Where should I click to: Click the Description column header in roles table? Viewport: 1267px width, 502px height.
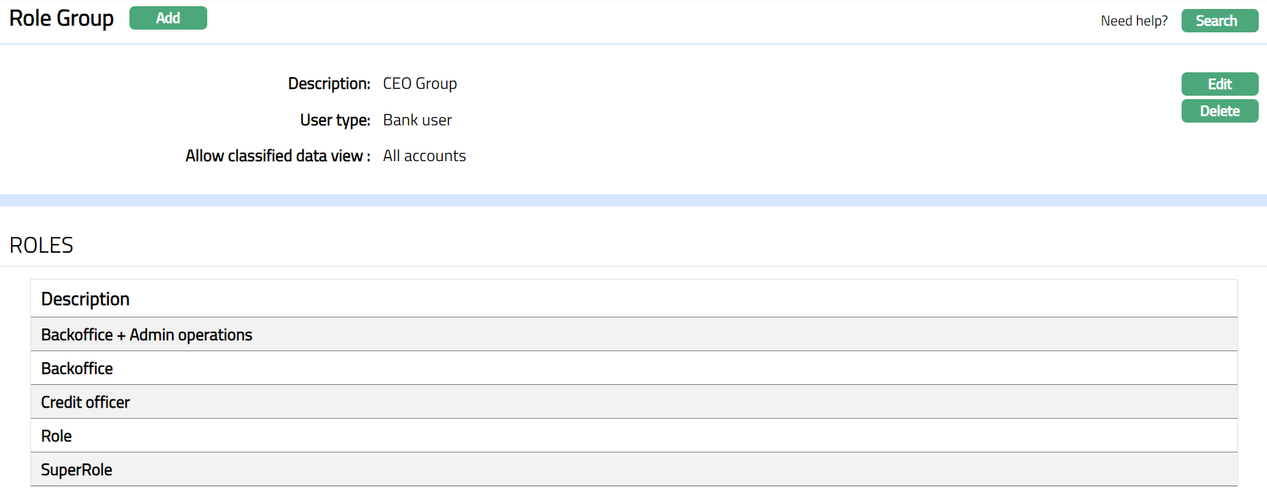85,299
